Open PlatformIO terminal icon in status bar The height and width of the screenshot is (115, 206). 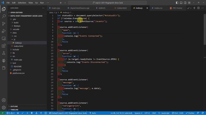pos(46,113)
